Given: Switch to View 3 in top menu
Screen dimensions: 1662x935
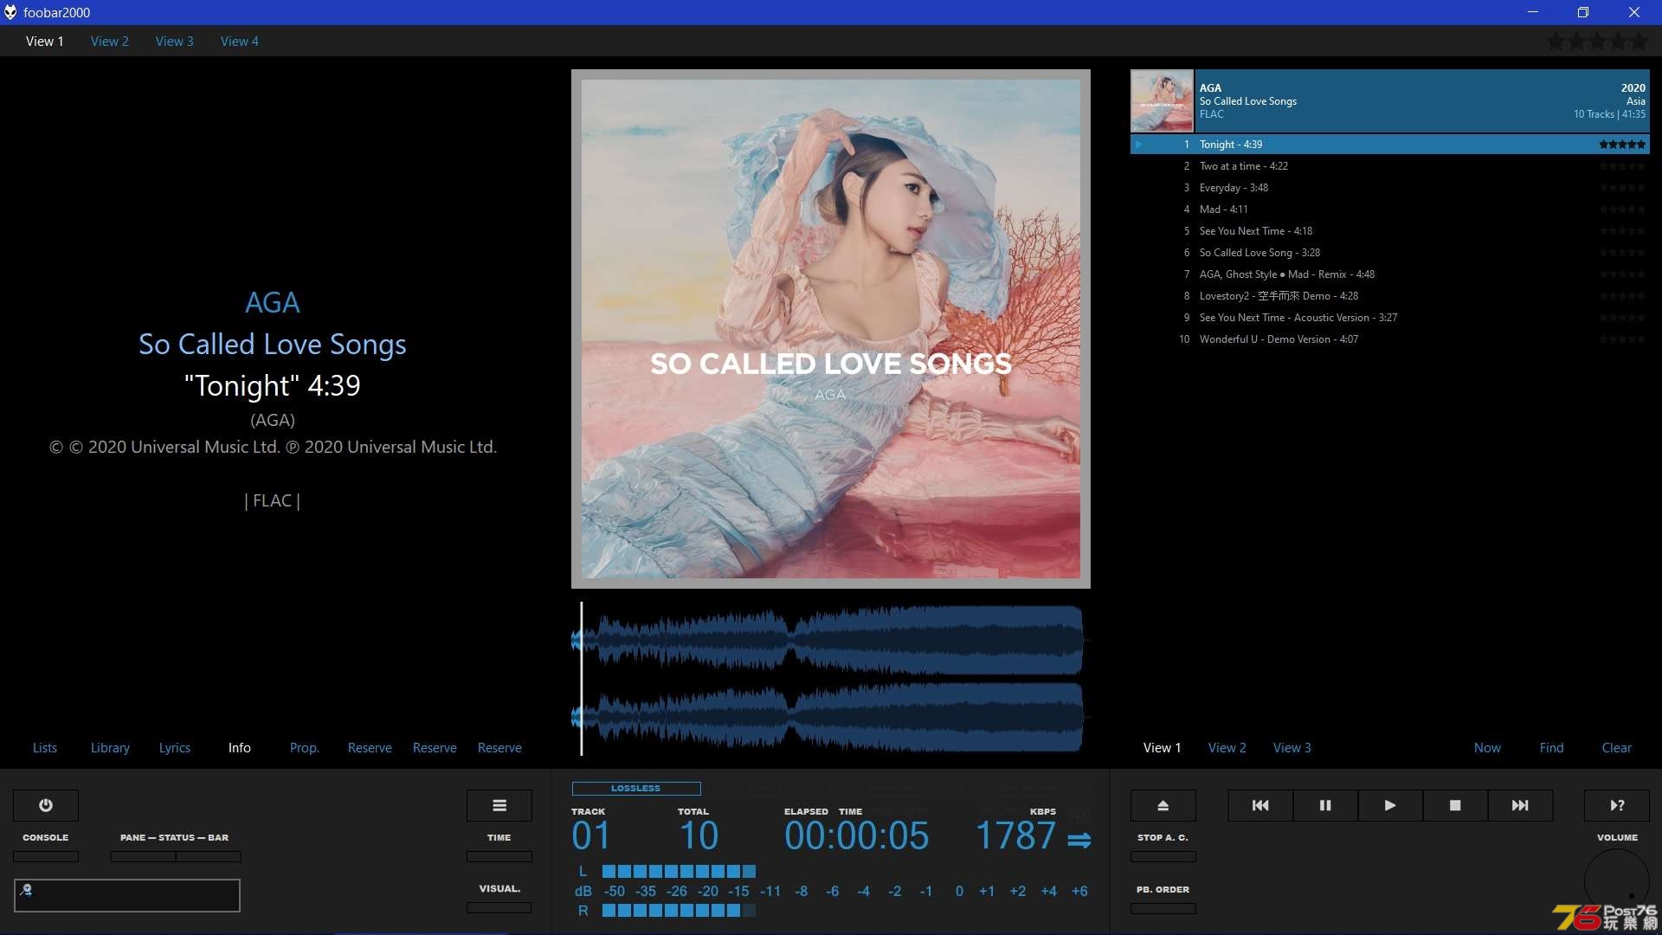Looking at the screenshot, I should click(x=175, y=41).
